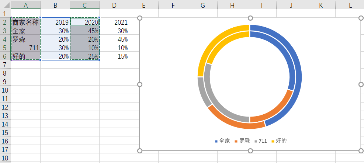Select column D header

pos(114,5)
